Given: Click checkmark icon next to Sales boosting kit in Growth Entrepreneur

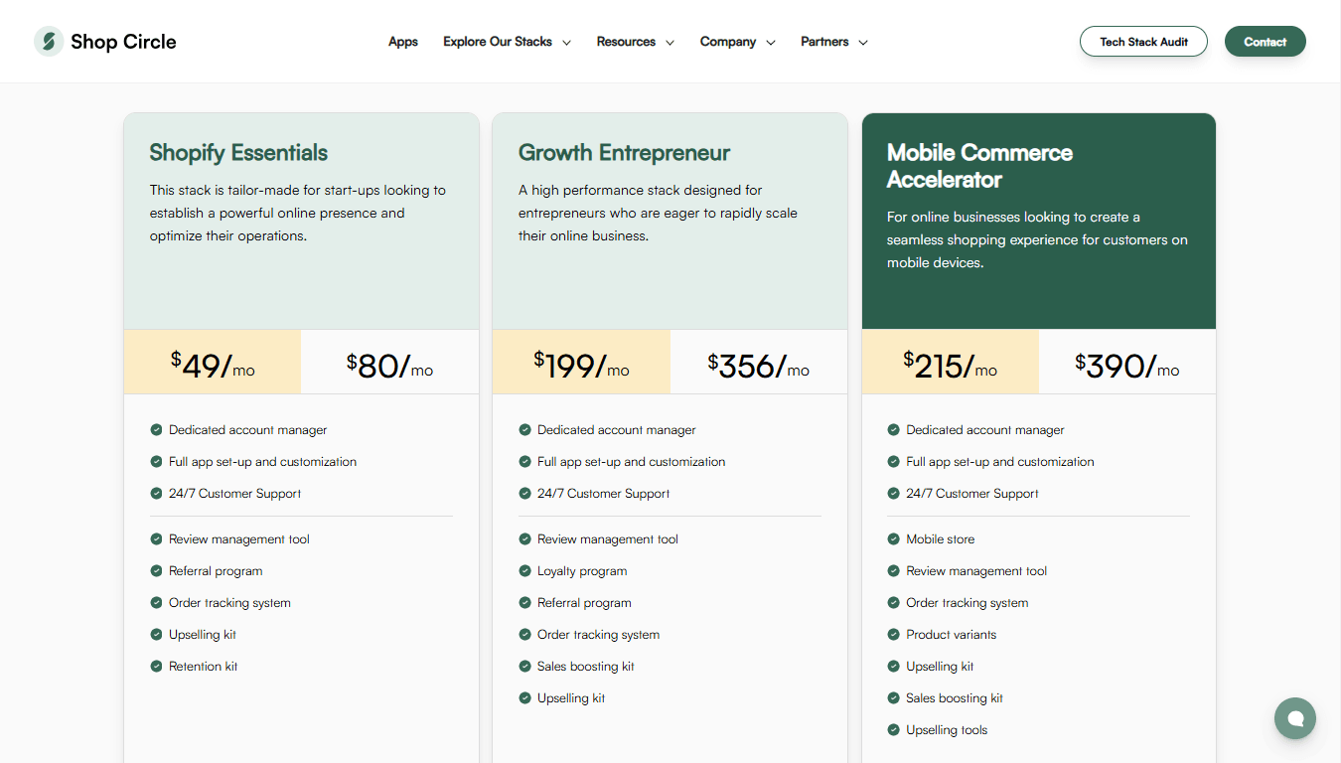Looking at the screenshot, I should [x=524, y=667].
